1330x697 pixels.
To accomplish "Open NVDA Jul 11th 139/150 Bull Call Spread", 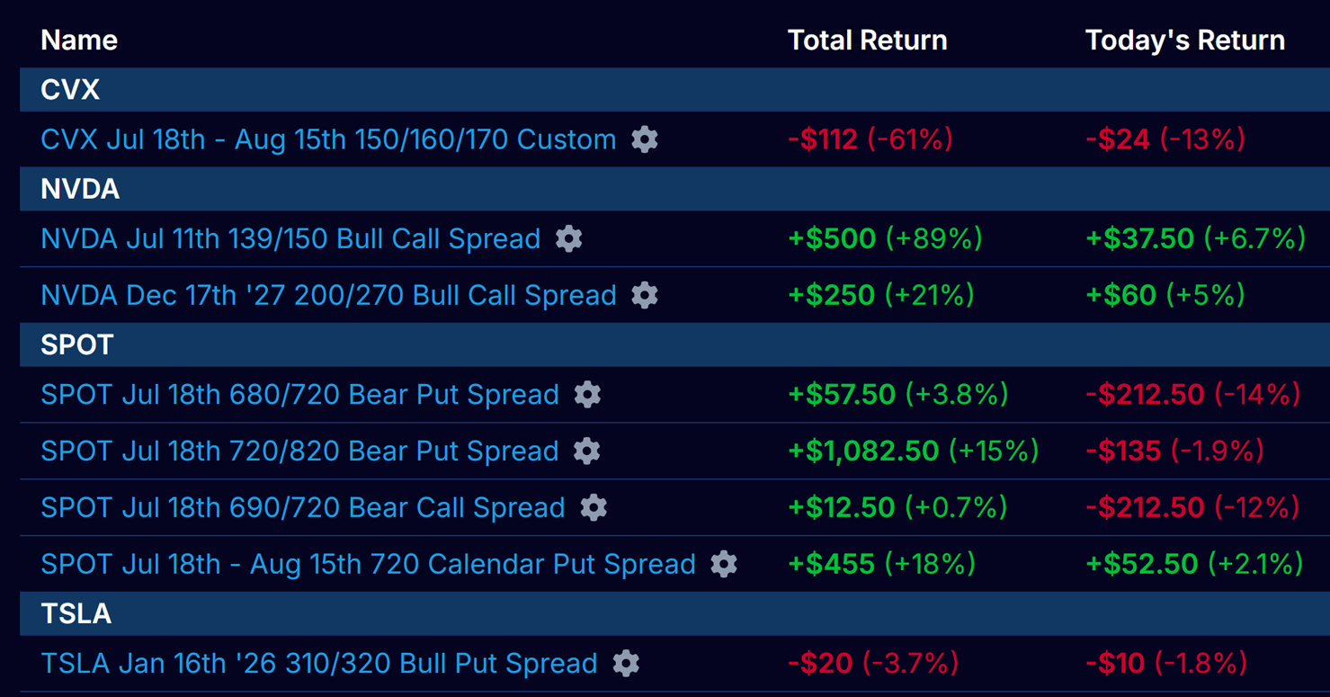I will click(290, 238).
